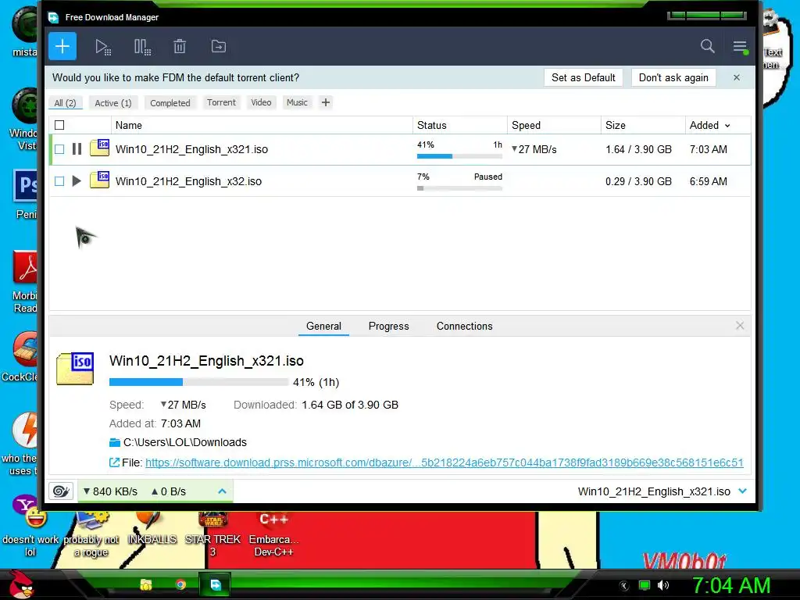Screen dimensions: 800x600
Task: Open INKBALLS desktop shortcut
Action: coord(152,529)
